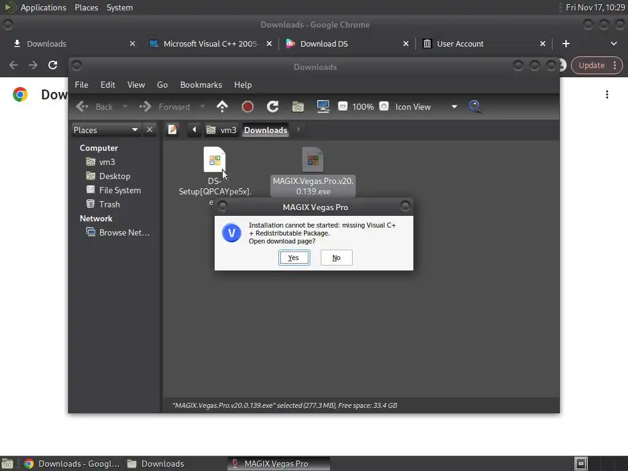Open Places menu in top panel
The height and width of the screenshot is (471, 628).
tap(86, 7)
